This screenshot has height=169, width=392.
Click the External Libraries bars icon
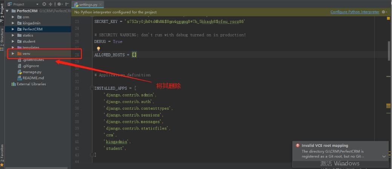point(14,84)
